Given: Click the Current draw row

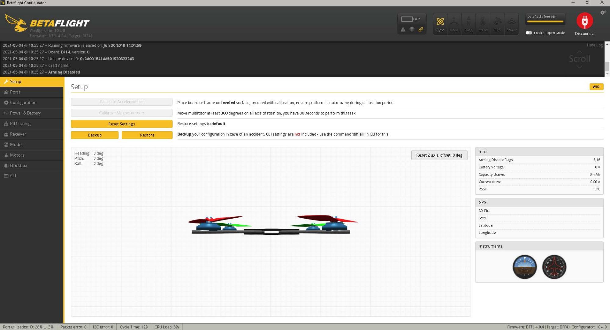Looking at the screenshot, I should pyautogui.click(x=539, y=182).
